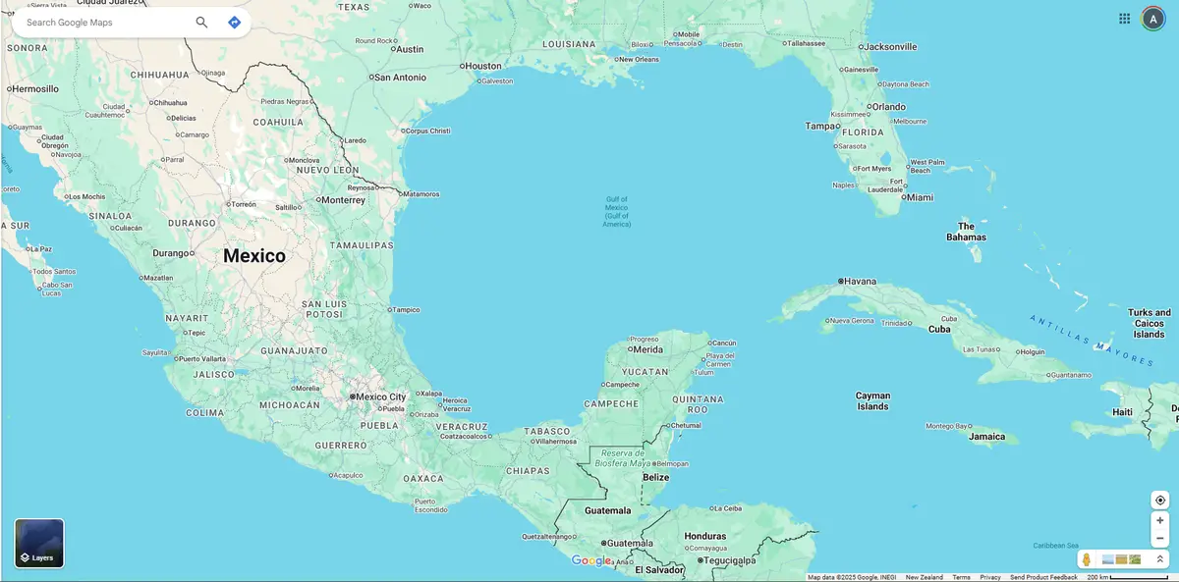
Task: Open the imagery thumbnails strip
Action: click(1121, 559)
